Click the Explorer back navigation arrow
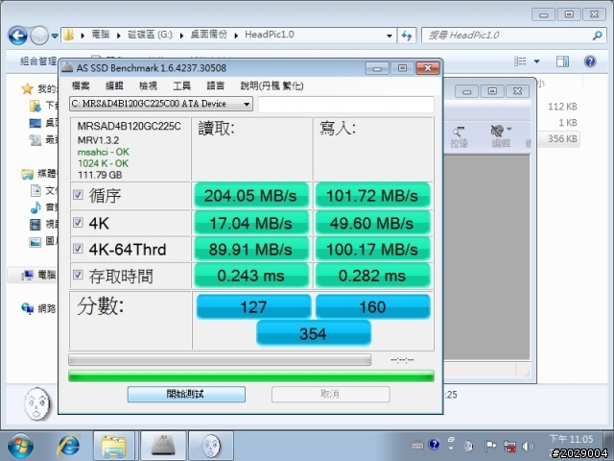 pos(17,36)
